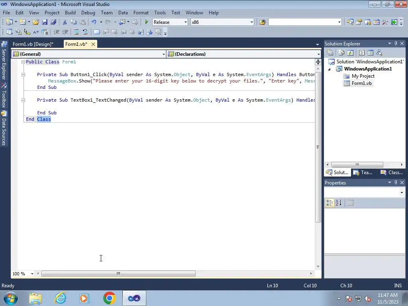
Task: Click the Navigate Backward icon
Action: 122,22
